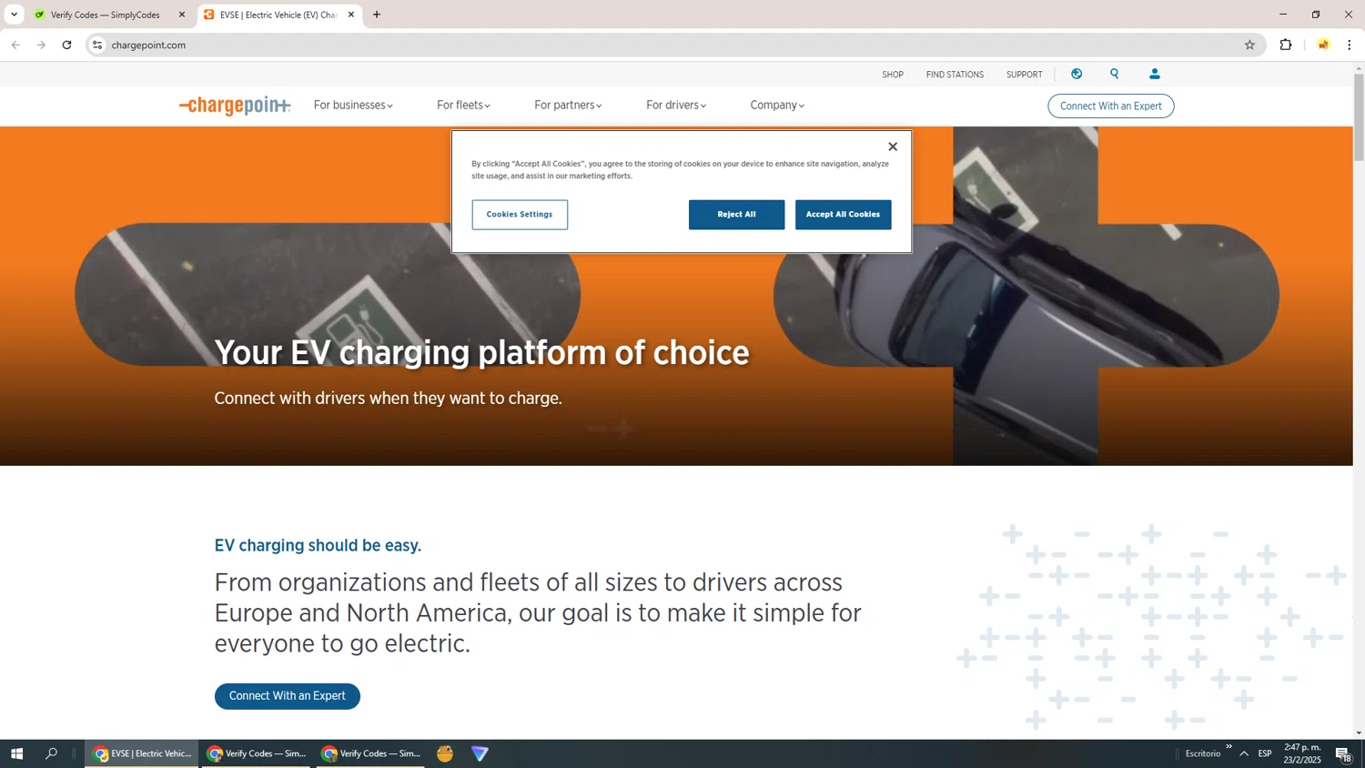This screenshot has width=1365, height=768.
Task: Open Cookies Settings
Action: pos(520,215)
